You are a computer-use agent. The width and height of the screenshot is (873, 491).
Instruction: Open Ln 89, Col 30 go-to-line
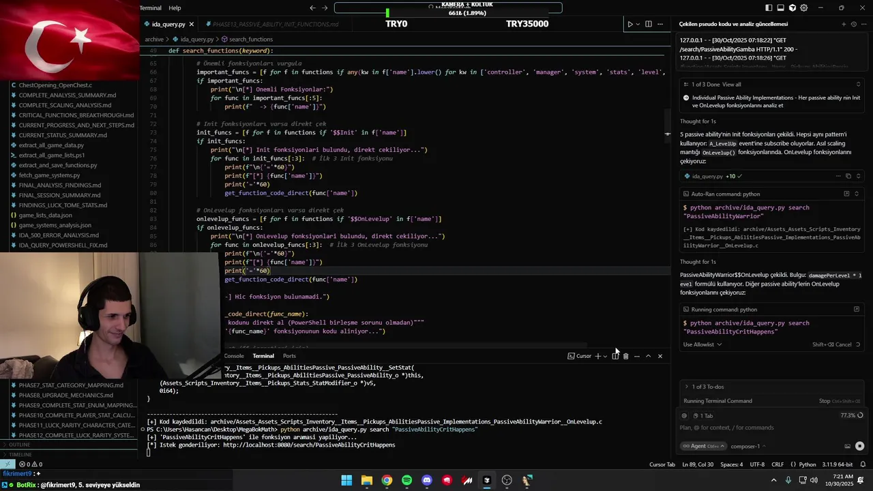[698, 464]
